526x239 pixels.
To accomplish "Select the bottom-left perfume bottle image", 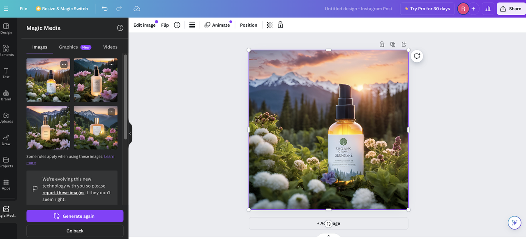I will coord(48,128).
